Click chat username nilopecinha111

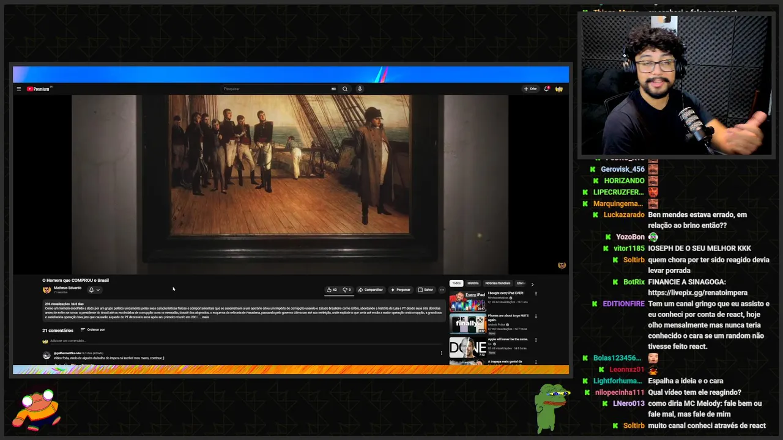pyautogui.click(x=620, y=392)
